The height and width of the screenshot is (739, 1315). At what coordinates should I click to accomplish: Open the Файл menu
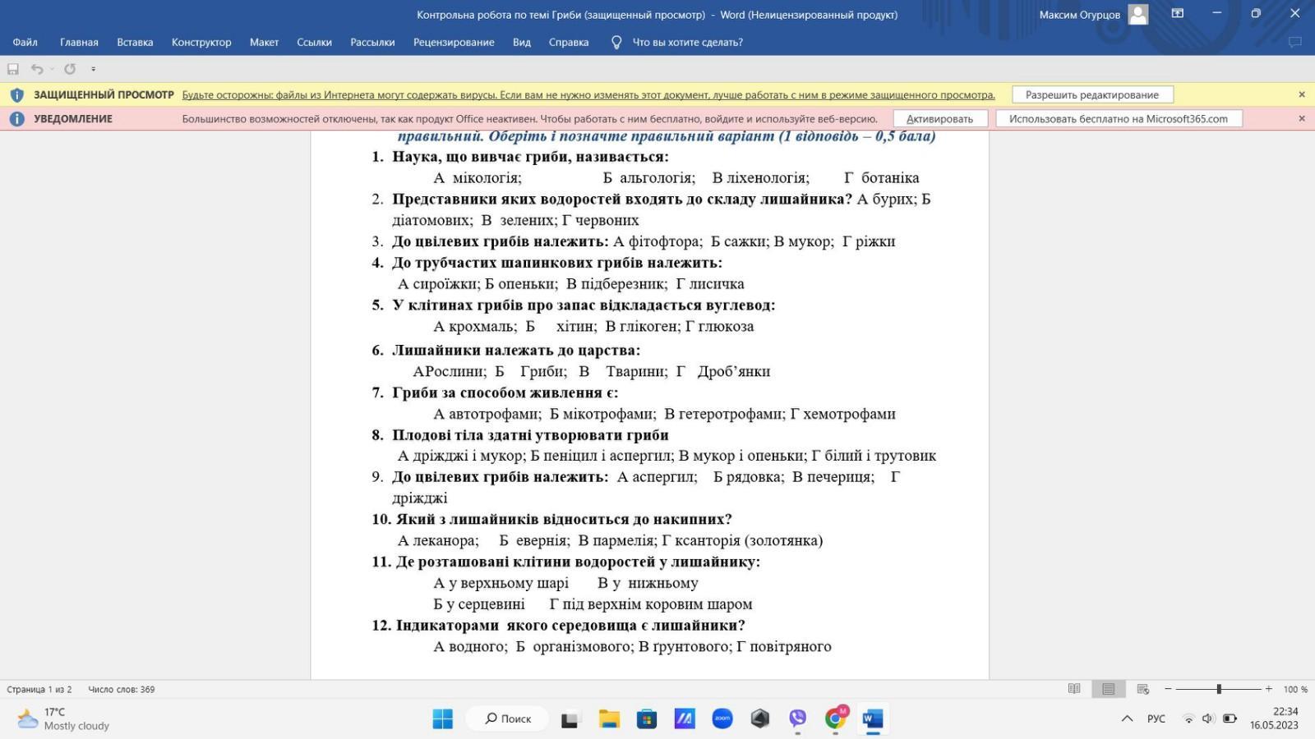[25, 42]
